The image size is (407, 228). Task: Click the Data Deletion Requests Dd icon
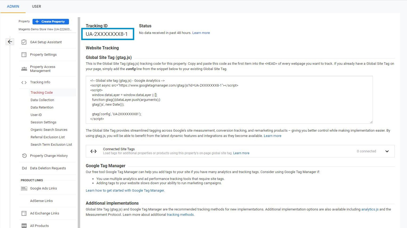(24, 168)
